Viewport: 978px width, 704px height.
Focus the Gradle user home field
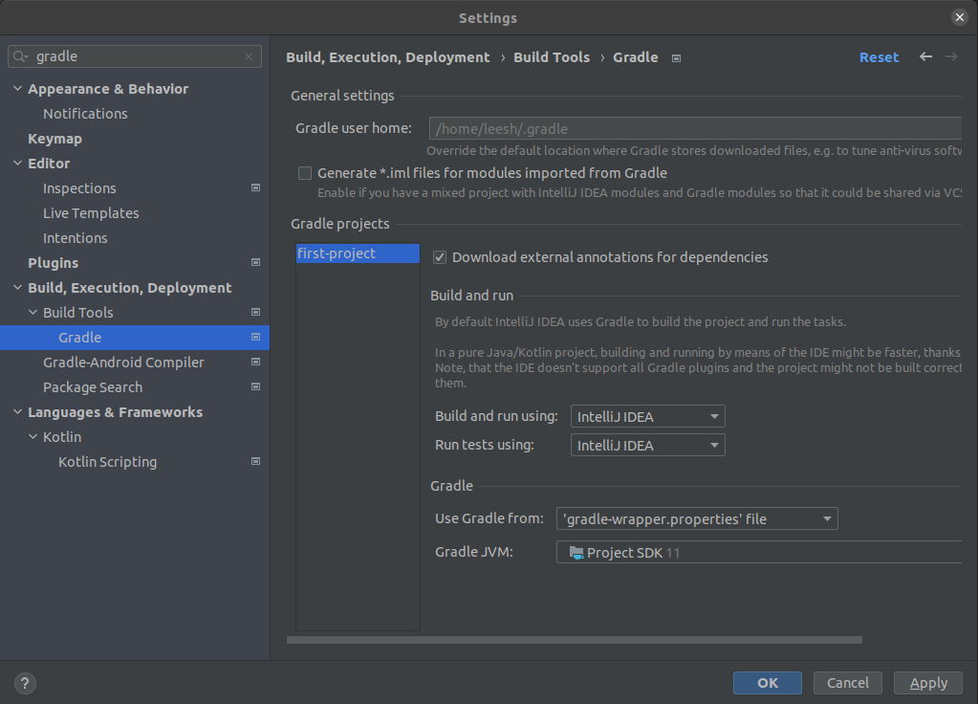[x=695, y=128]
